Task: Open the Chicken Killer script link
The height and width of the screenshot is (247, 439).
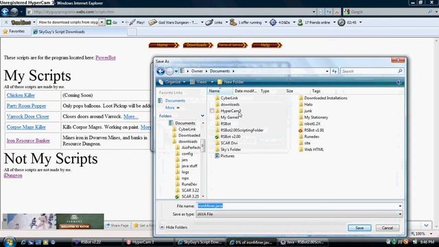Action: click(x=21, y=95)
